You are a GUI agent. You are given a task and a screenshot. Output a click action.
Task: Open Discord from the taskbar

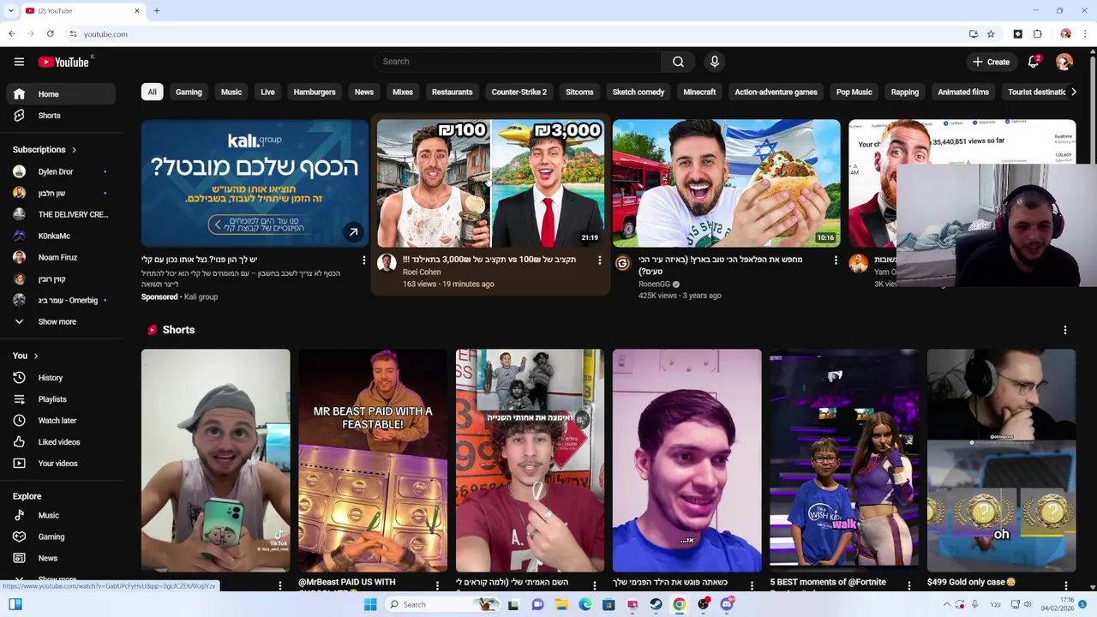point(727,604)
